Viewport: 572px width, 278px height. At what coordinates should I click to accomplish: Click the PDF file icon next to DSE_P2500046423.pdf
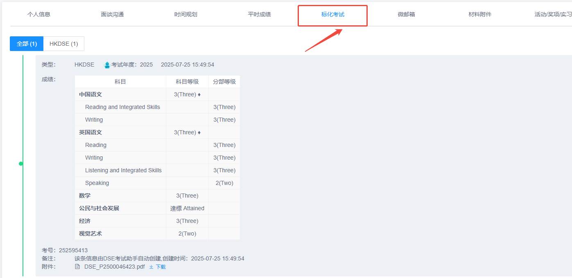[77, 267]
